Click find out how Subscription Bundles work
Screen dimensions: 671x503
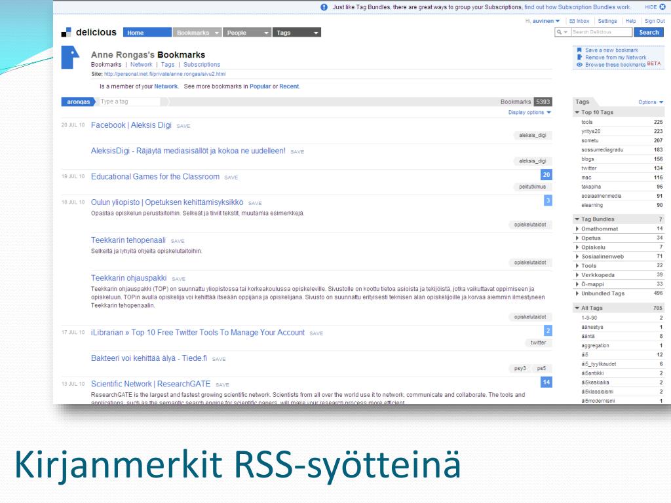coord(577,7)
